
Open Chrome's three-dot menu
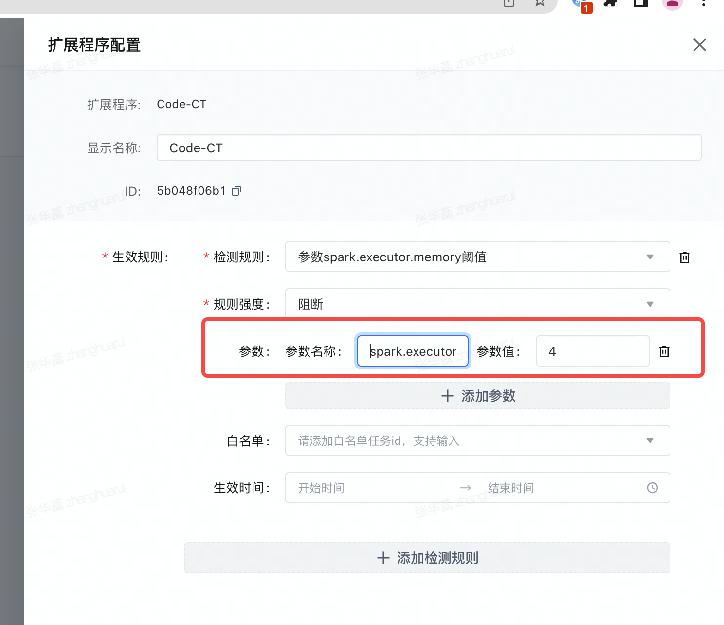click(x=703, y=3)
